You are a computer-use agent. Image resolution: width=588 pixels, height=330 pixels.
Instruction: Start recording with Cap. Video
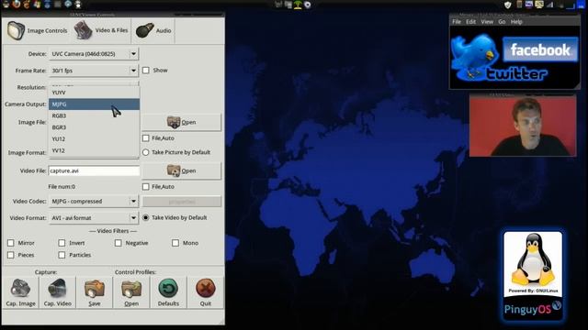click(x=57, y=292)
